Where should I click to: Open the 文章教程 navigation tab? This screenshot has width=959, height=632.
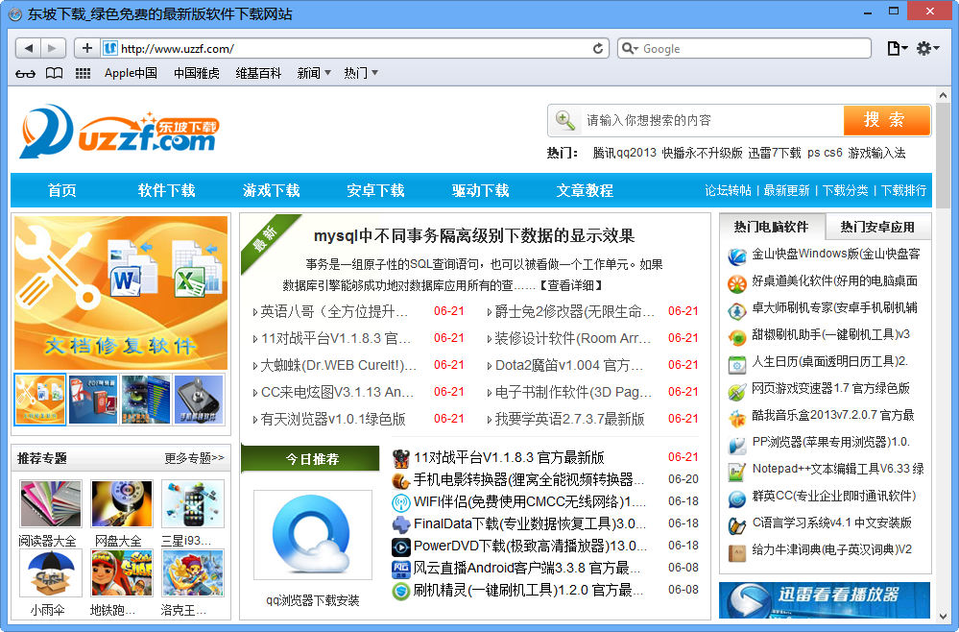pyautogui.click(x=585, y=191)
